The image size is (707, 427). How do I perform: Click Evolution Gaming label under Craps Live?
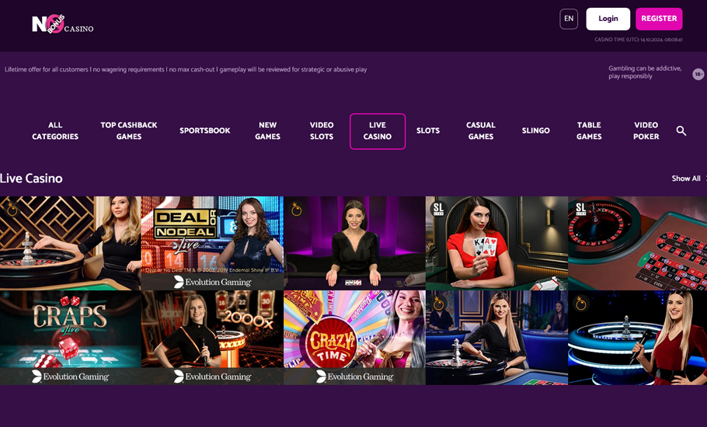tap(71, 377)
